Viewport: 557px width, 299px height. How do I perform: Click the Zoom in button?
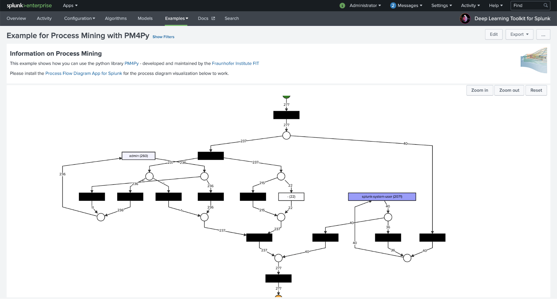pos(480,90)
